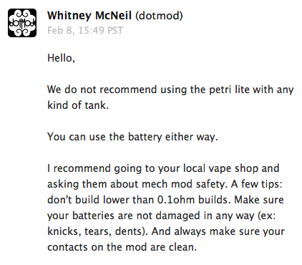
Task: Click the words 'A few tips:'
Action: click(256, 184)
